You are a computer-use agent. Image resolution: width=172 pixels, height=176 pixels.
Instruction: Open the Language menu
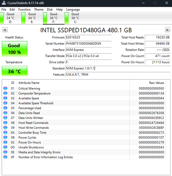click(x=73, y=10)
